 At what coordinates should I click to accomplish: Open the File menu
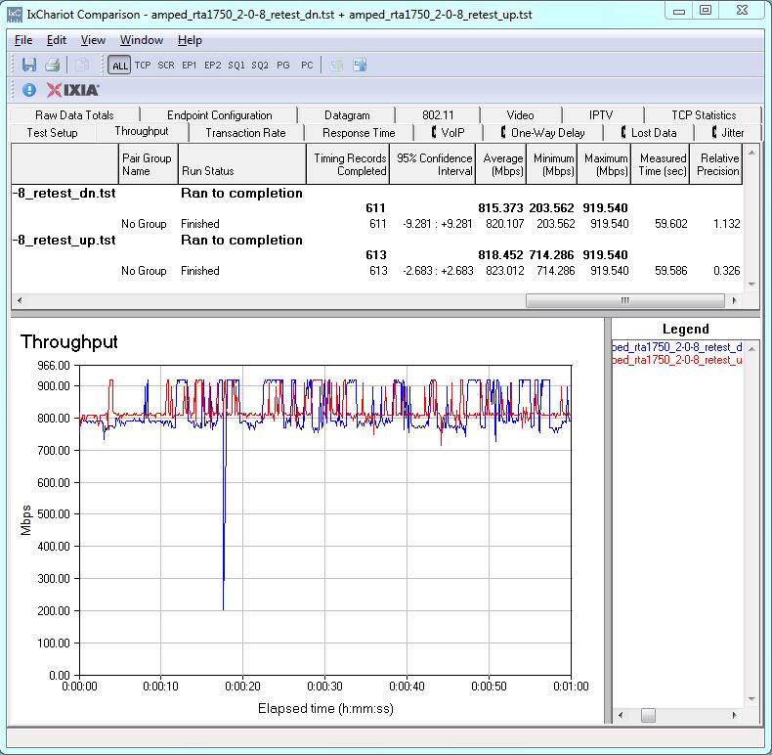[x=23, y=40]
